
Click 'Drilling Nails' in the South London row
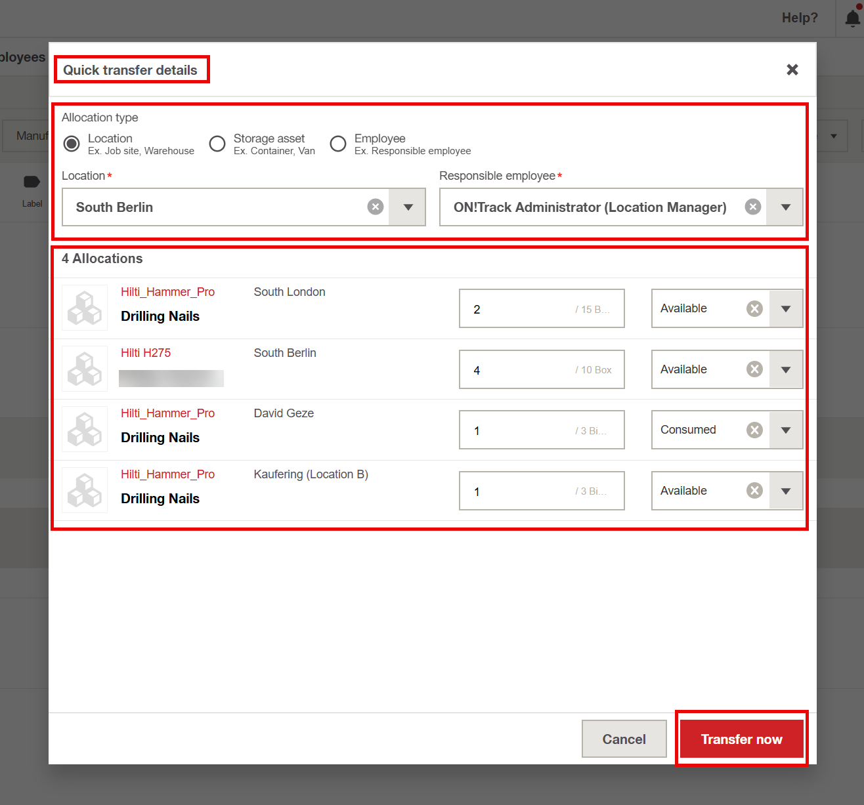coord(160,316)
